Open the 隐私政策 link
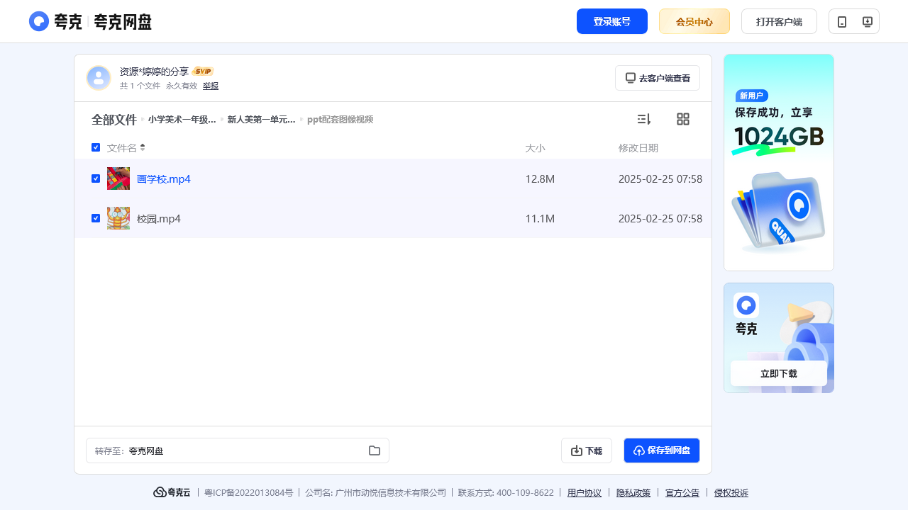This screenshot has width=908, height=510. pyautogui.click(x=633, y=493)
